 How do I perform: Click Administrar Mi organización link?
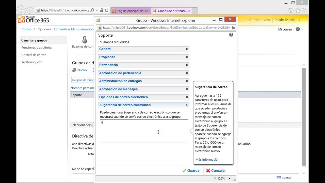coord(73,29)
